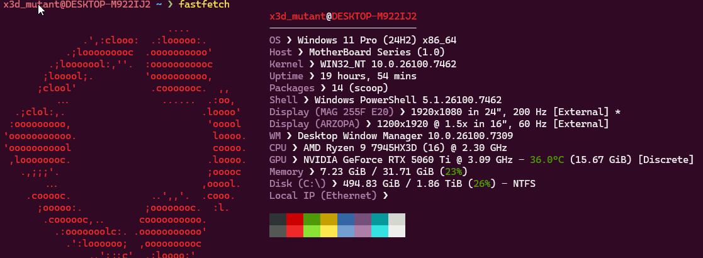703x258 pixels.
Task: Select "Windows PowerShell 5.1.26100.7462" shell value
Action: pyautogui.click(x=408, y=100)
